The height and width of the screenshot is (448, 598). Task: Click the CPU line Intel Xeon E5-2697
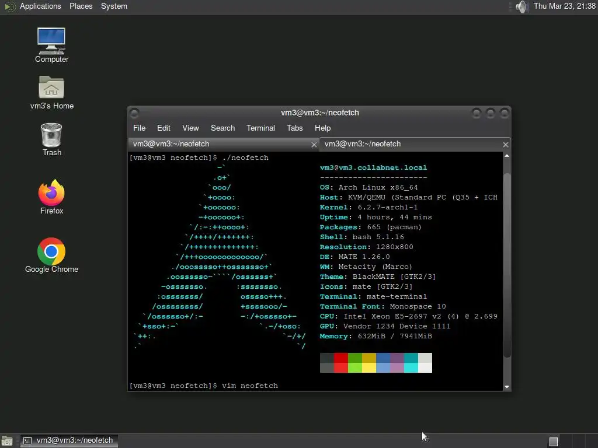click(x=408, y=316)
